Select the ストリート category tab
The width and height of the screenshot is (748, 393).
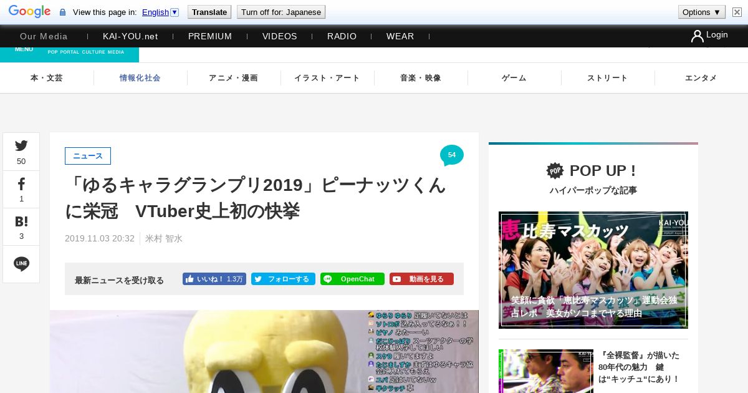click(x=608, y=78)
